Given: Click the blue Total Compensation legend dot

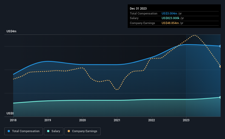Looking at the screenshot, I should [9, 131].
